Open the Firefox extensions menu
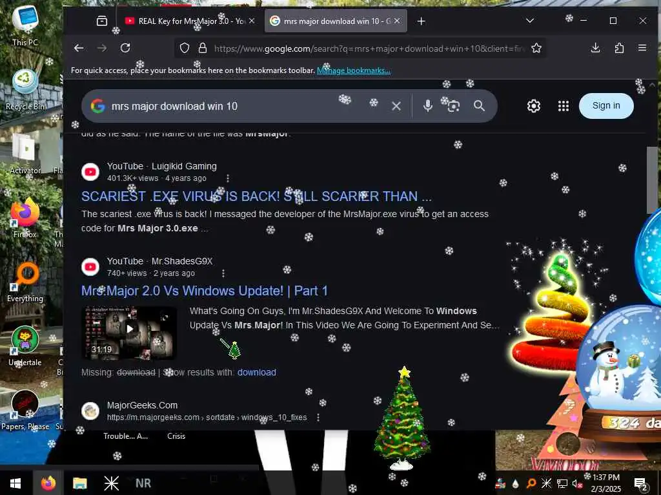The image size is (661, 495). coord(619,48)
